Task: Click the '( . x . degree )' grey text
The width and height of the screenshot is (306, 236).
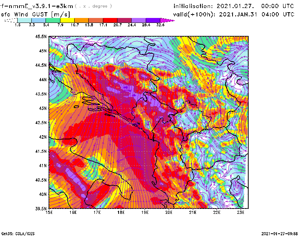Action: click(x=93, y=6)
